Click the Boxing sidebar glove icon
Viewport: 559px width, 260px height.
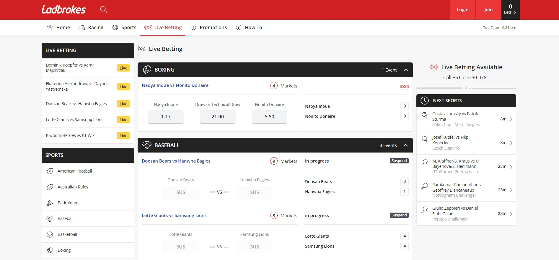50,250
